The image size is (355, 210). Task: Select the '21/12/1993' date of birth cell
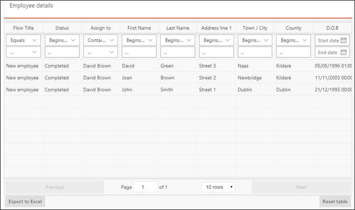[333, 90]
